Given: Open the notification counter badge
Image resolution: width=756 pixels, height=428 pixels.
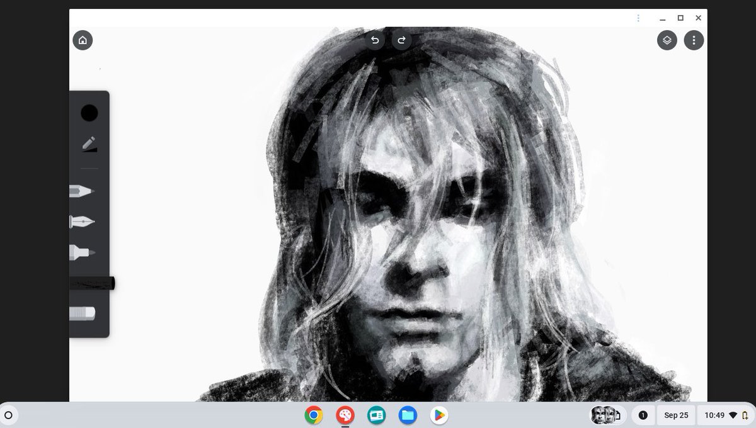Looking at the screenshot, I should coord(643,415).
